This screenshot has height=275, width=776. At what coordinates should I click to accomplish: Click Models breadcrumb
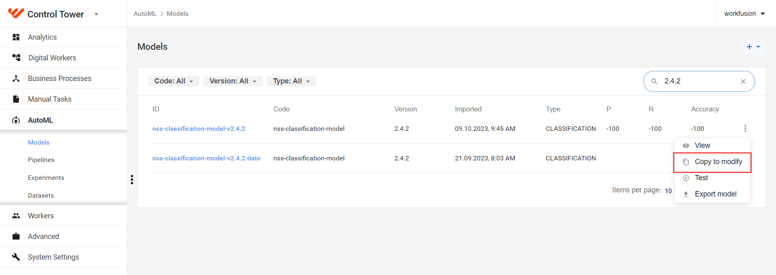tap(177, 13)
